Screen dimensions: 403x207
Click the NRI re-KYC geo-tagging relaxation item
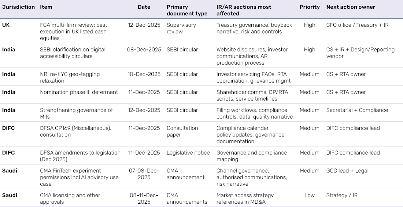tap(70, 77)
